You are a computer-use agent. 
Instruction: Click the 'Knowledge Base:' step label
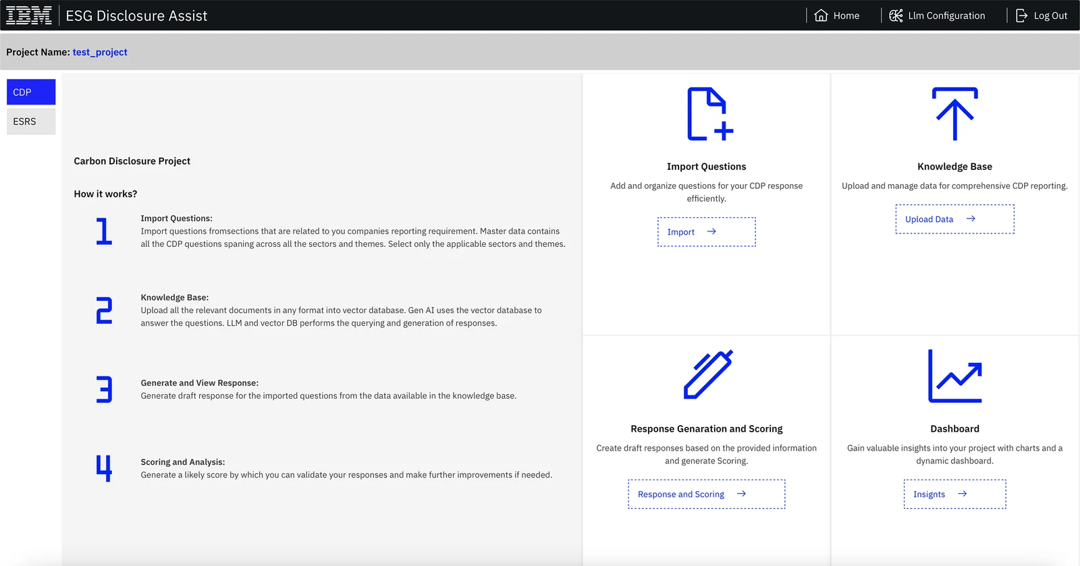point(174,297)
